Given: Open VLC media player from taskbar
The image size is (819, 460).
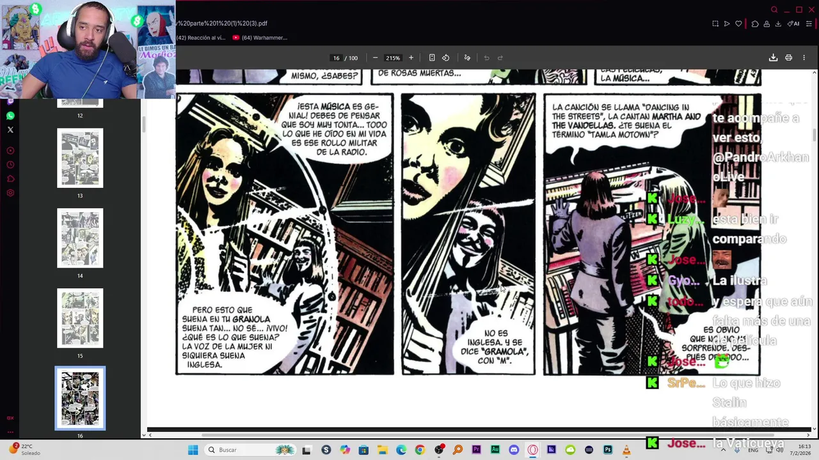Looking at the screenshot, I should coord(626,450).
